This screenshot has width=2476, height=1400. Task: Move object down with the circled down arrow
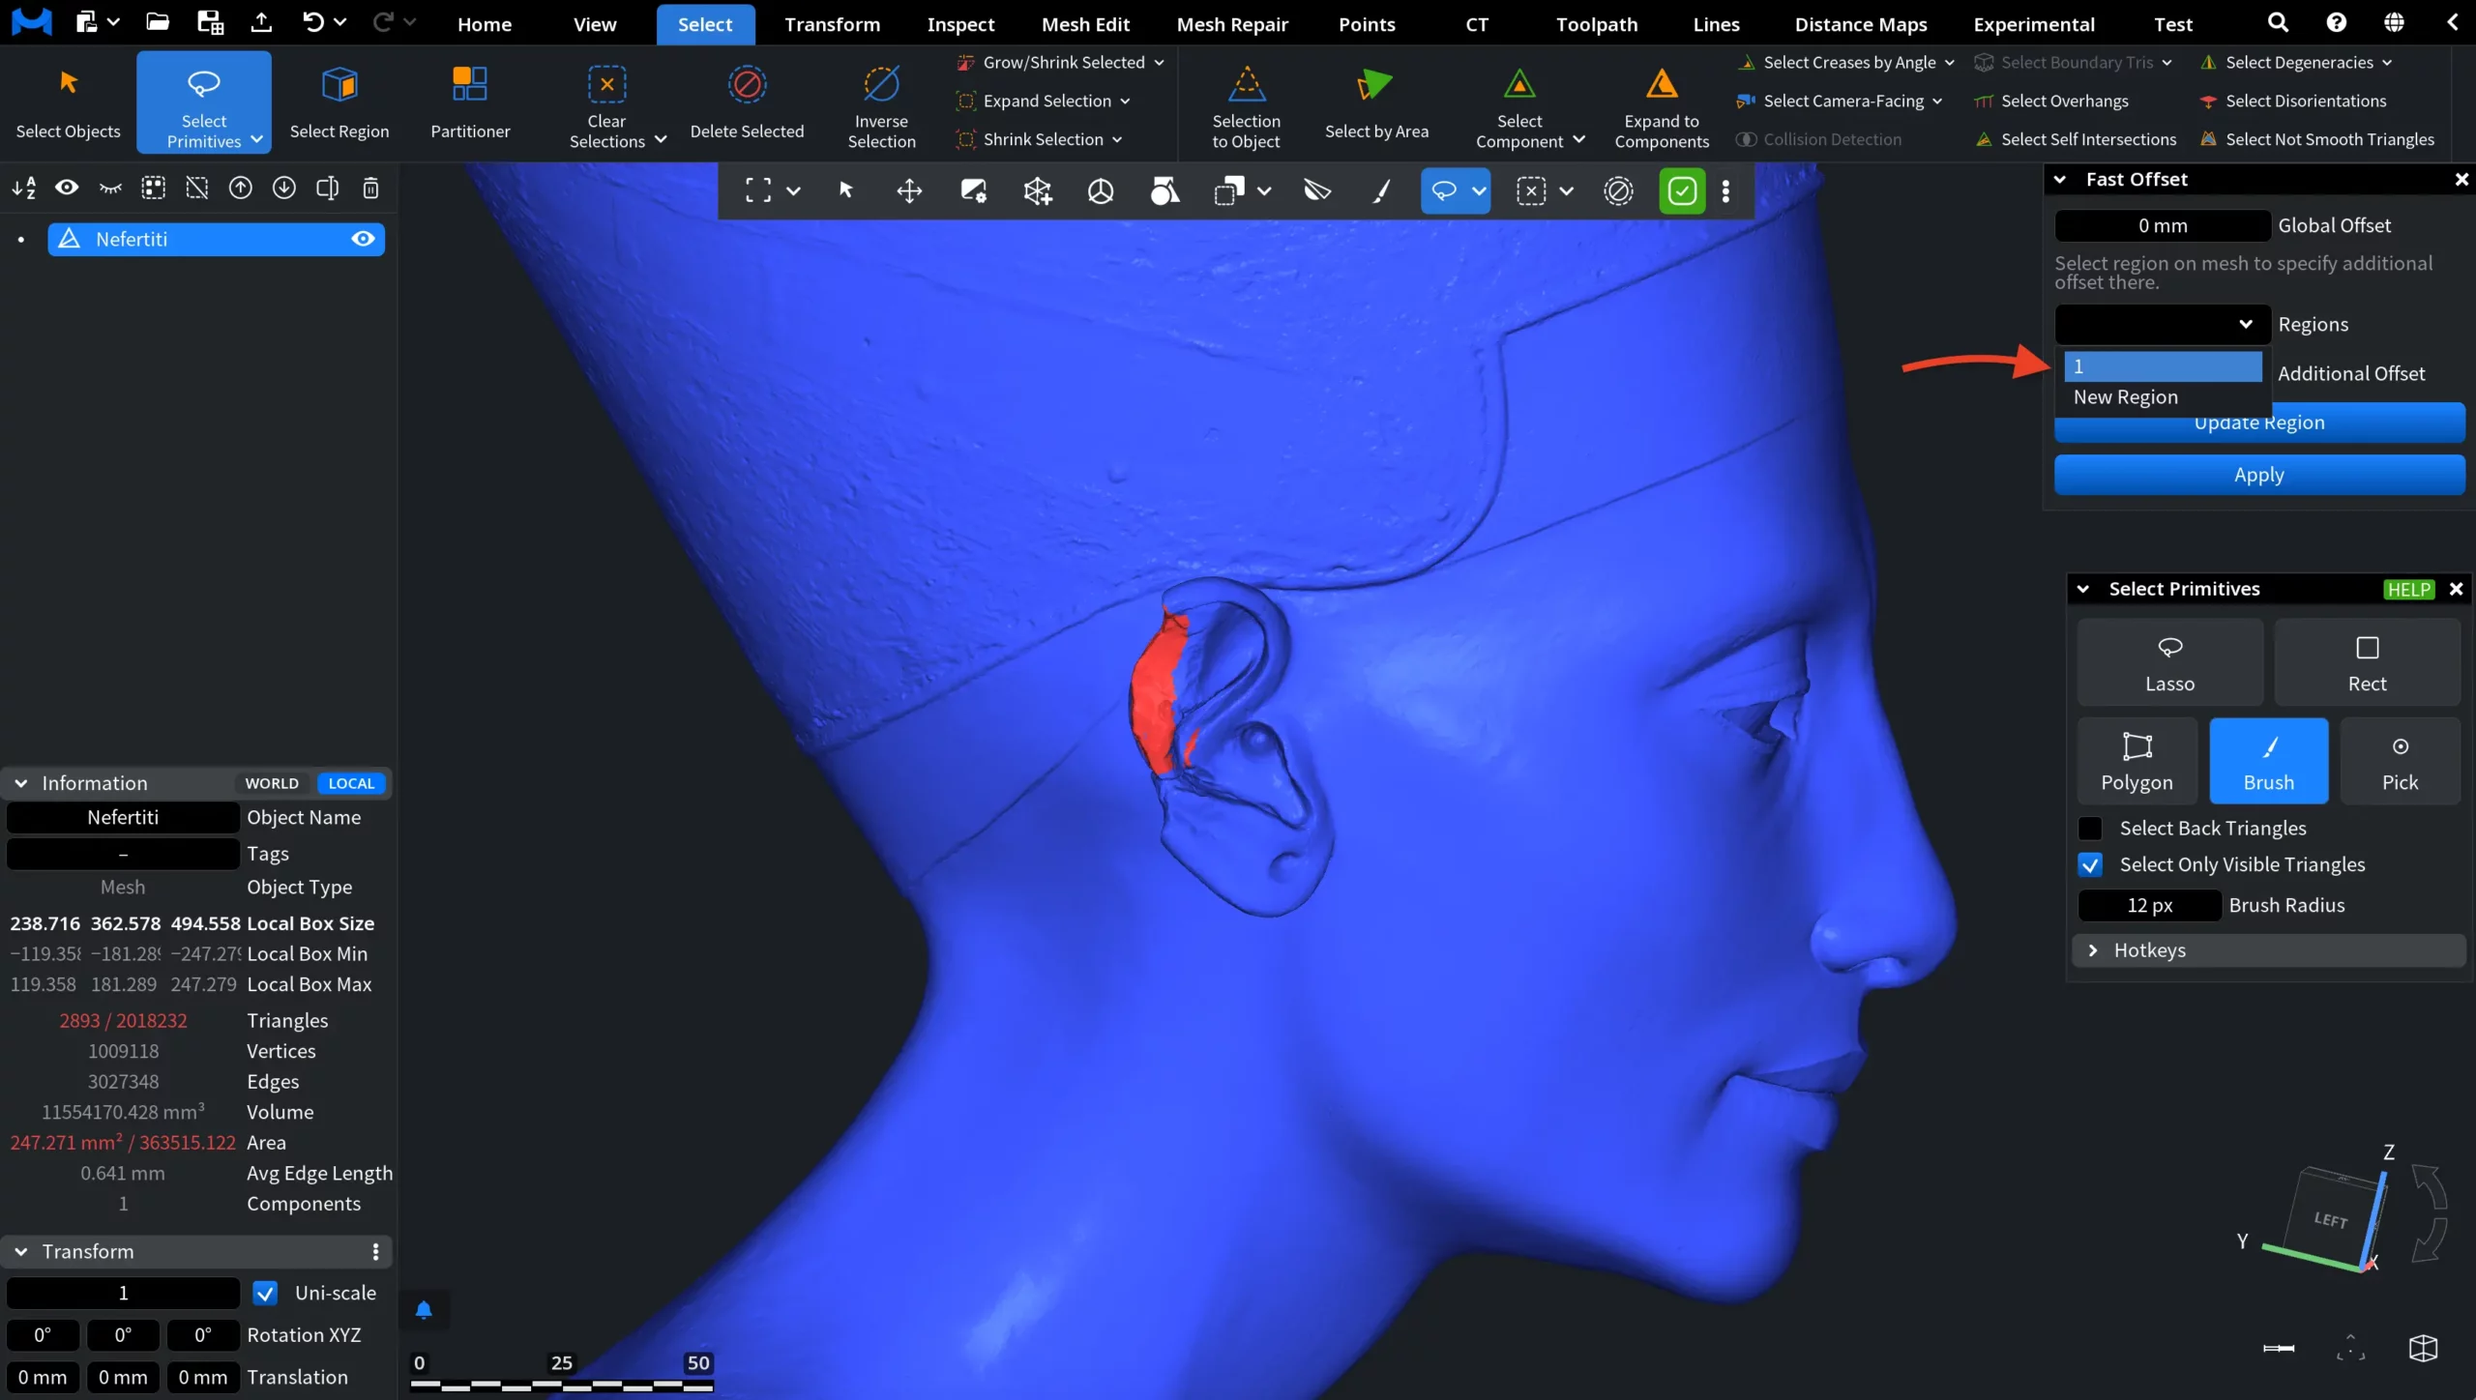(x=284, y=188)
